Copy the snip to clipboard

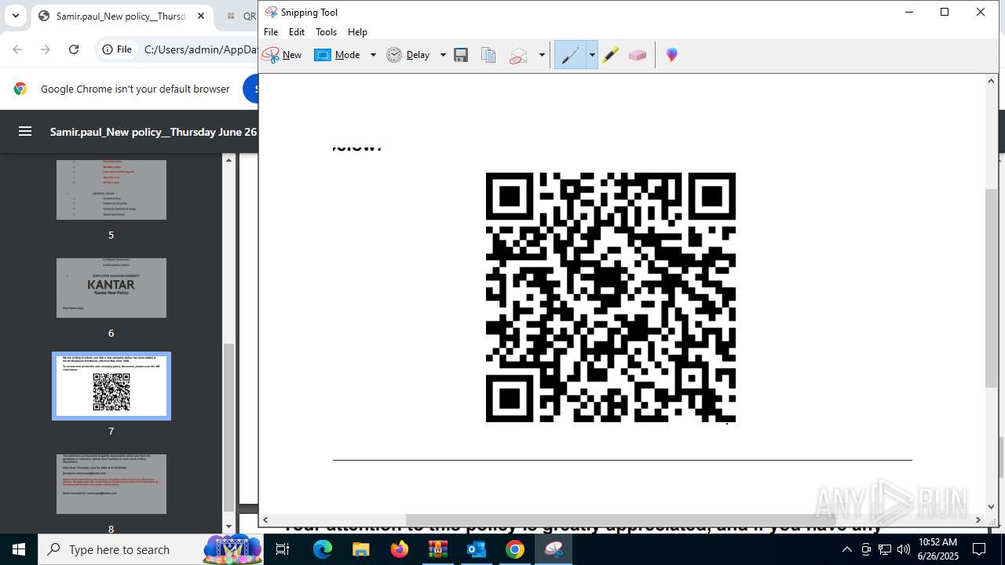[488, 55]
